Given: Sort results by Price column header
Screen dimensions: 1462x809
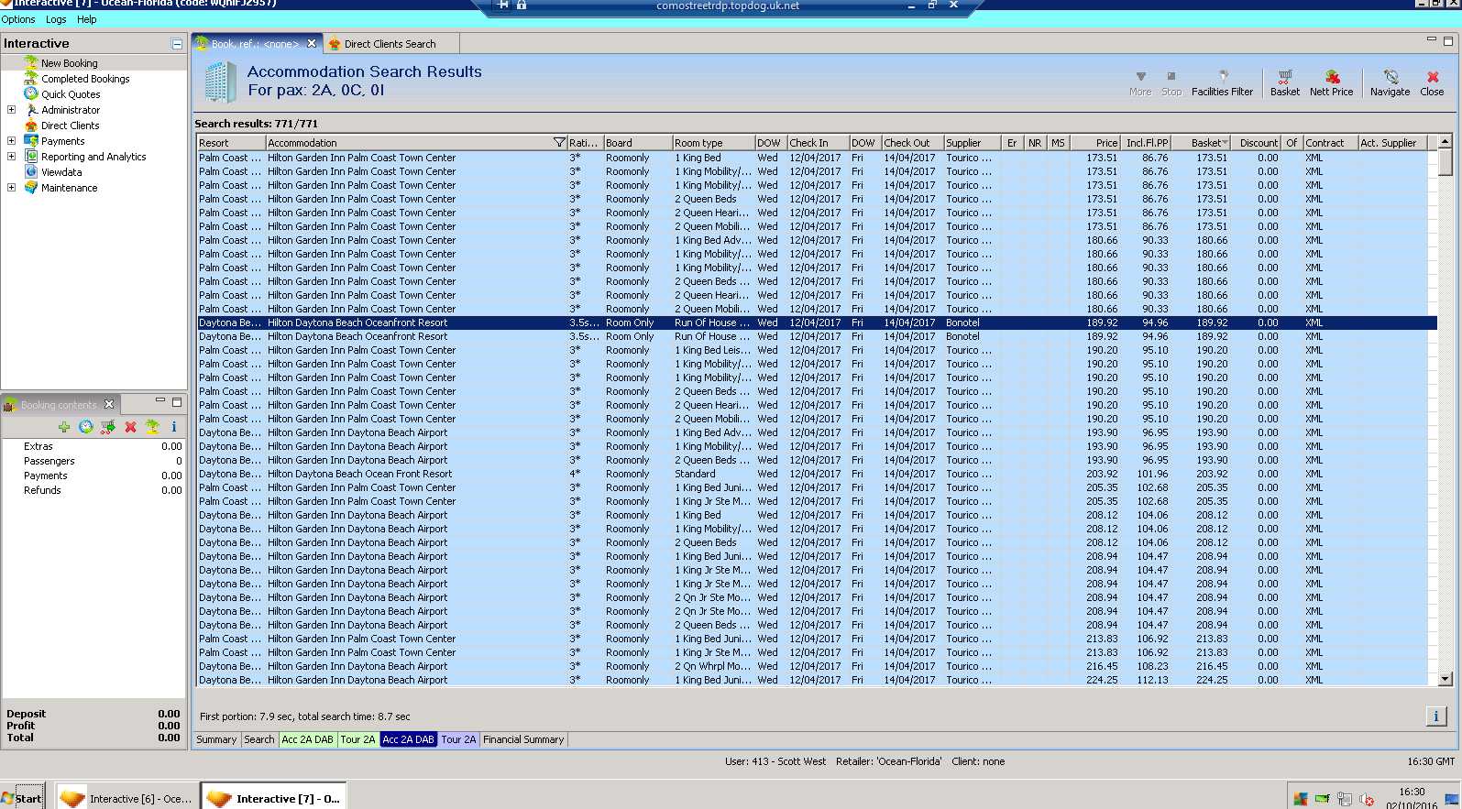Looking at the screenshot, I should (1094, 143).
